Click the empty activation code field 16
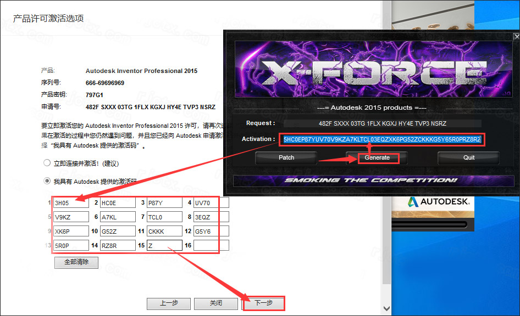Screen dimensions: 520x316 click(211, 246)
